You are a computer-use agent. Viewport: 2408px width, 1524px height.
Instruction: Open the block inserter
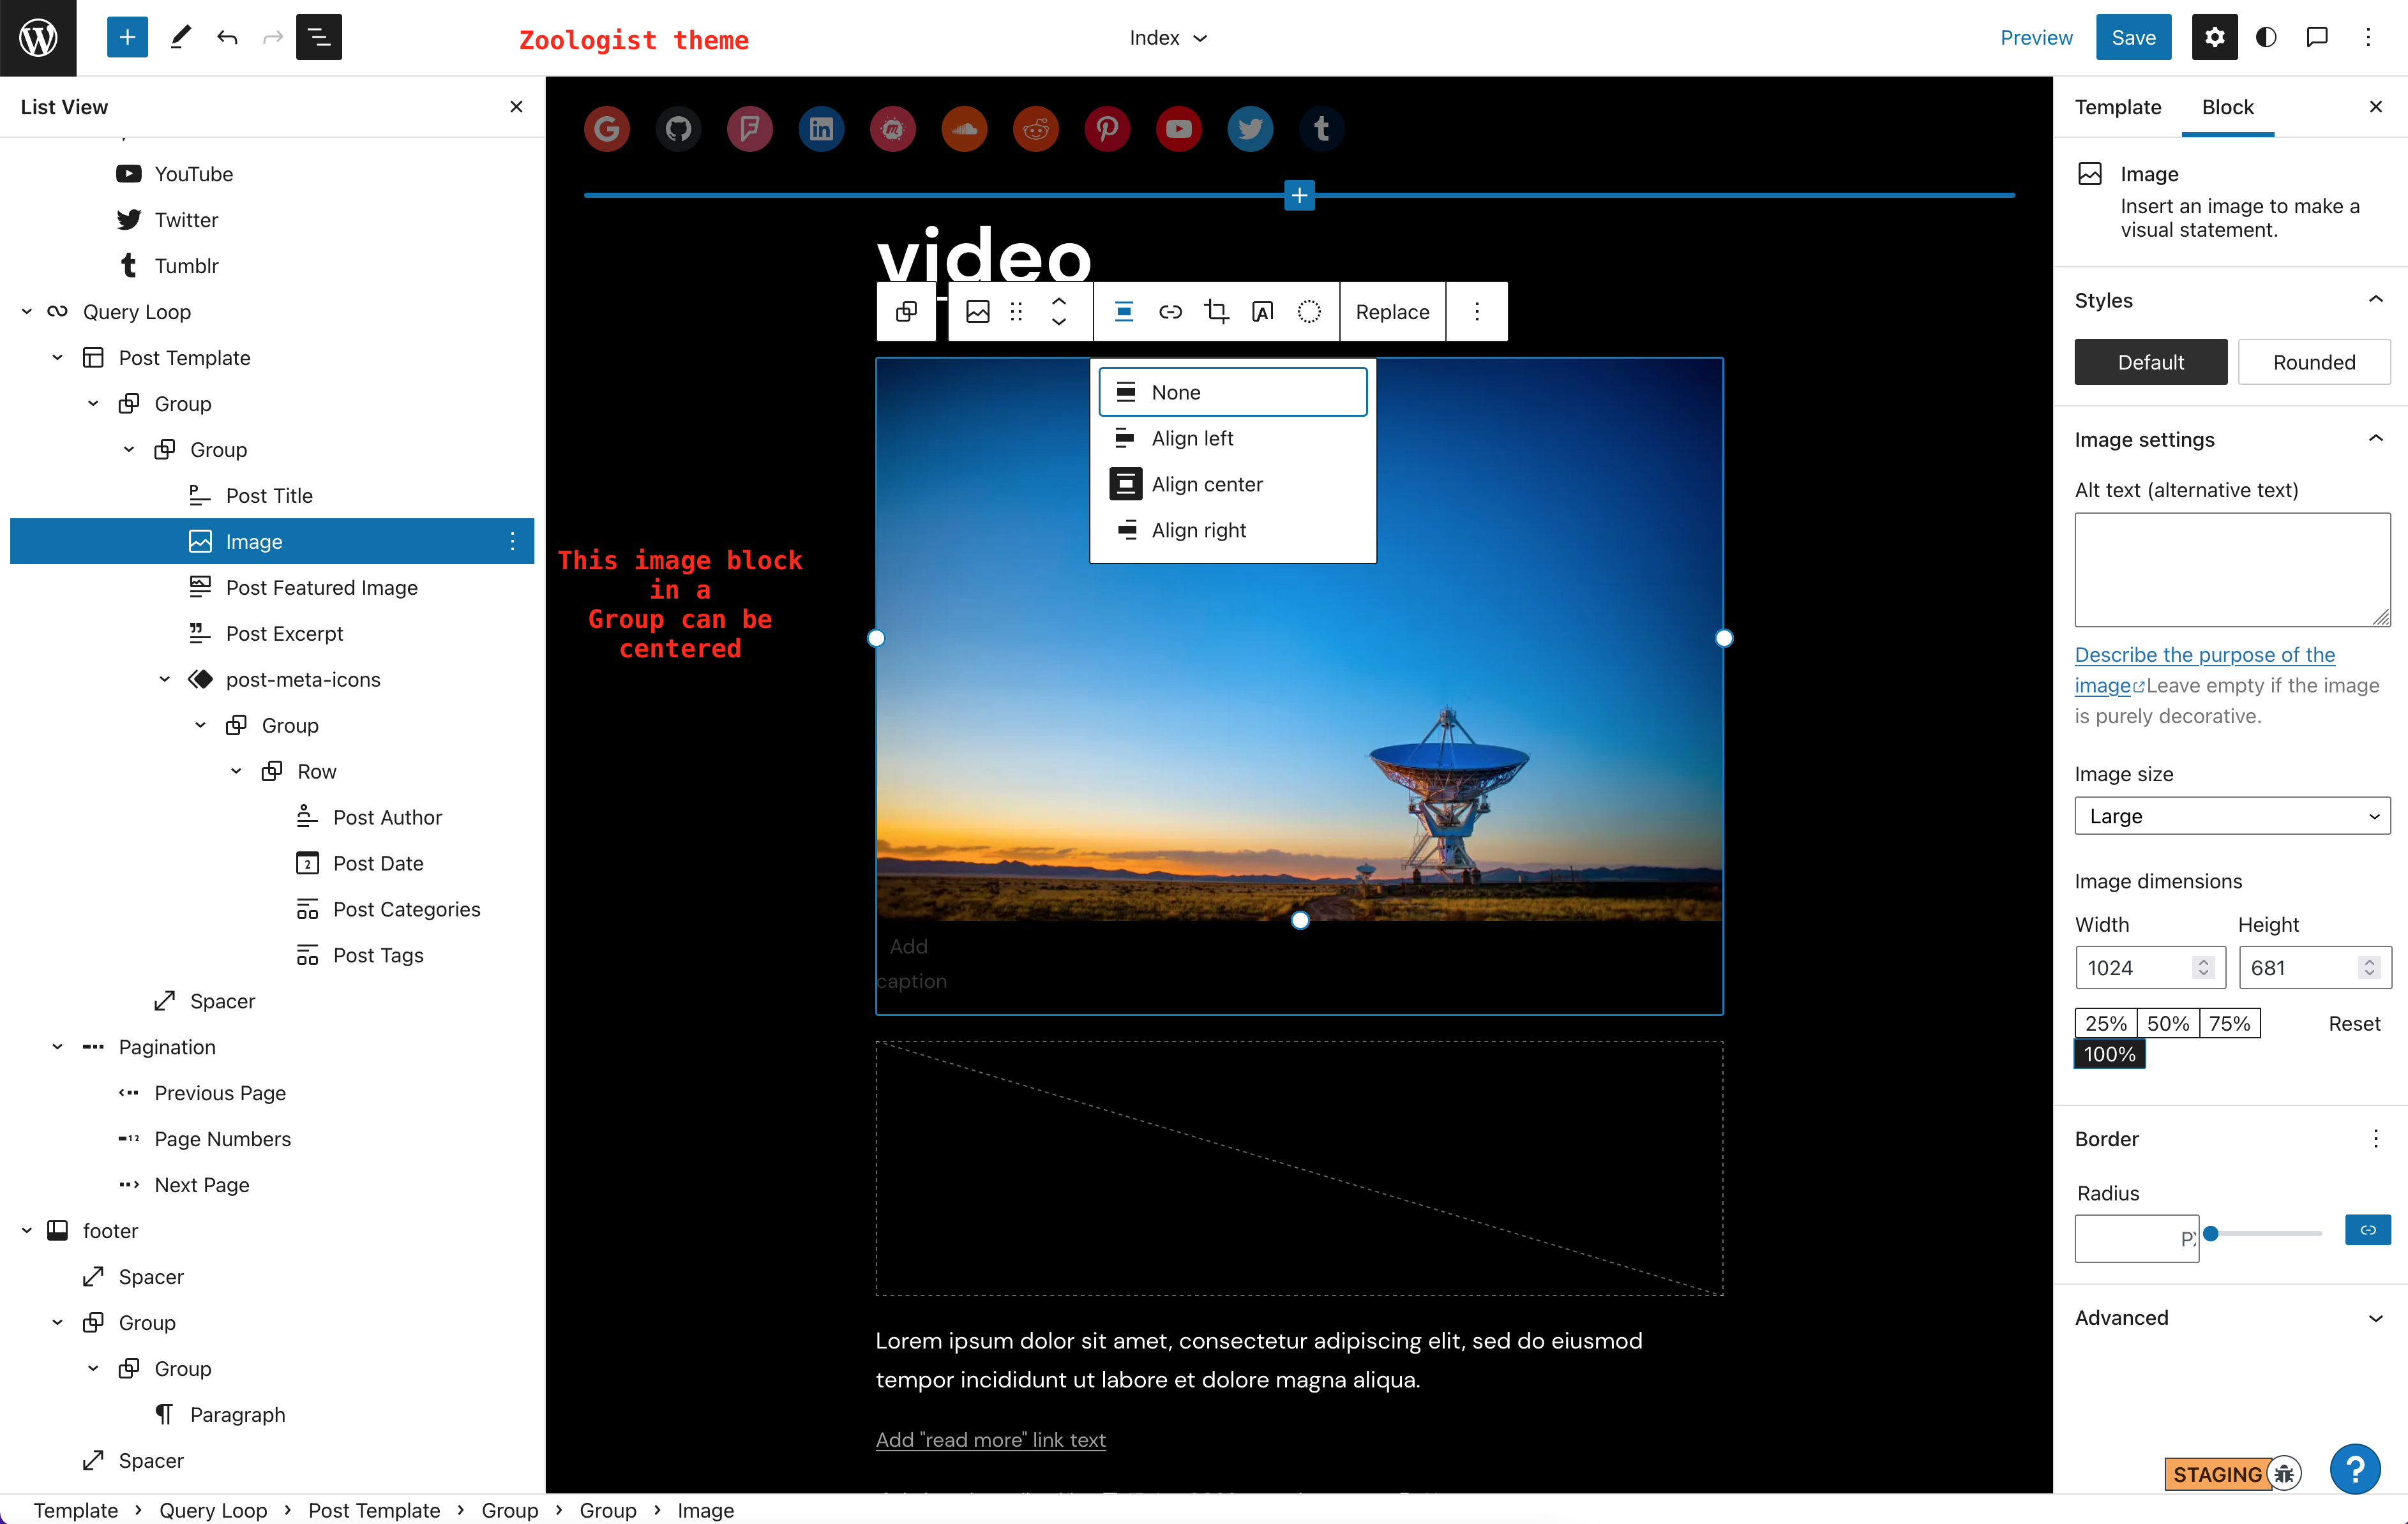coord(127,37)
